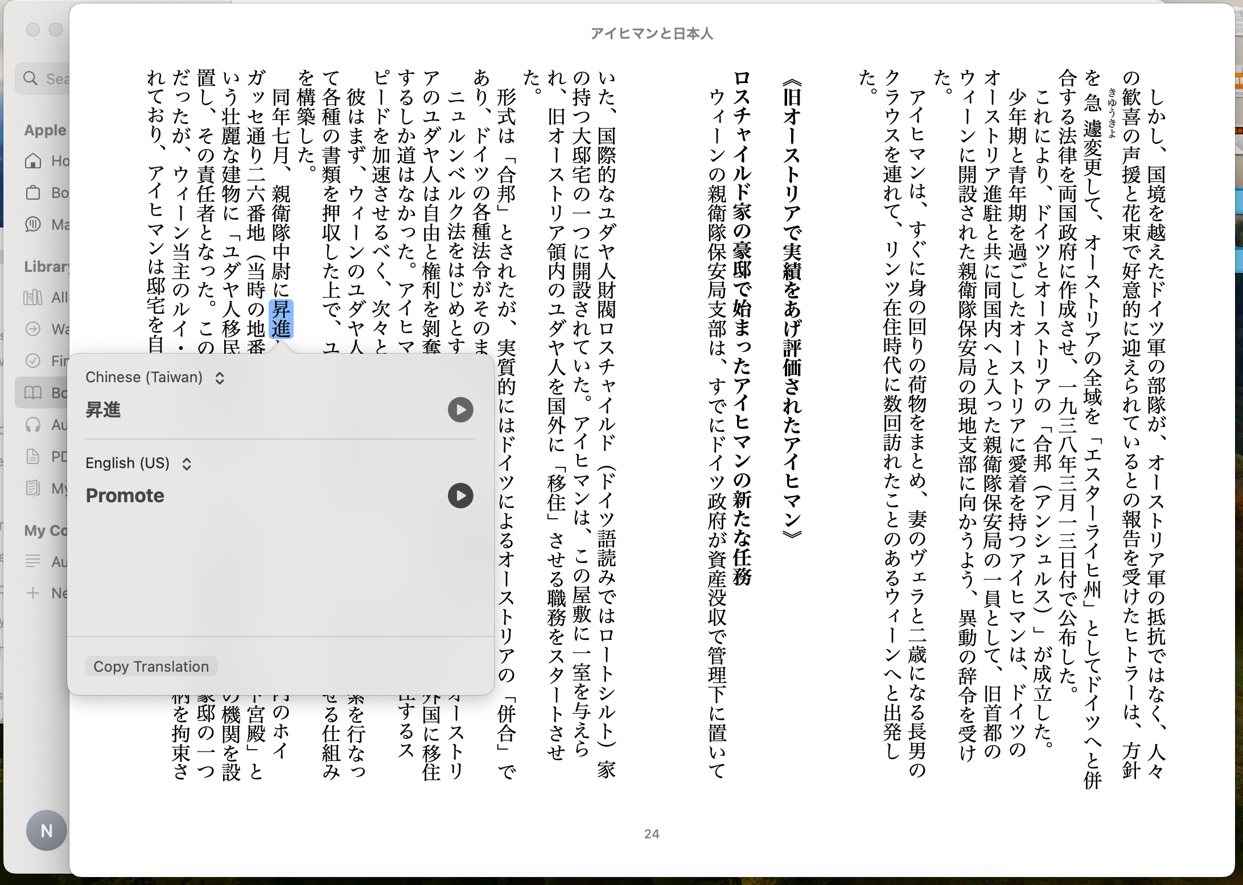This screenshot has width=1243, height=885.
Task: Play the Chinese translation audio
Action: (x=460, y=410)
